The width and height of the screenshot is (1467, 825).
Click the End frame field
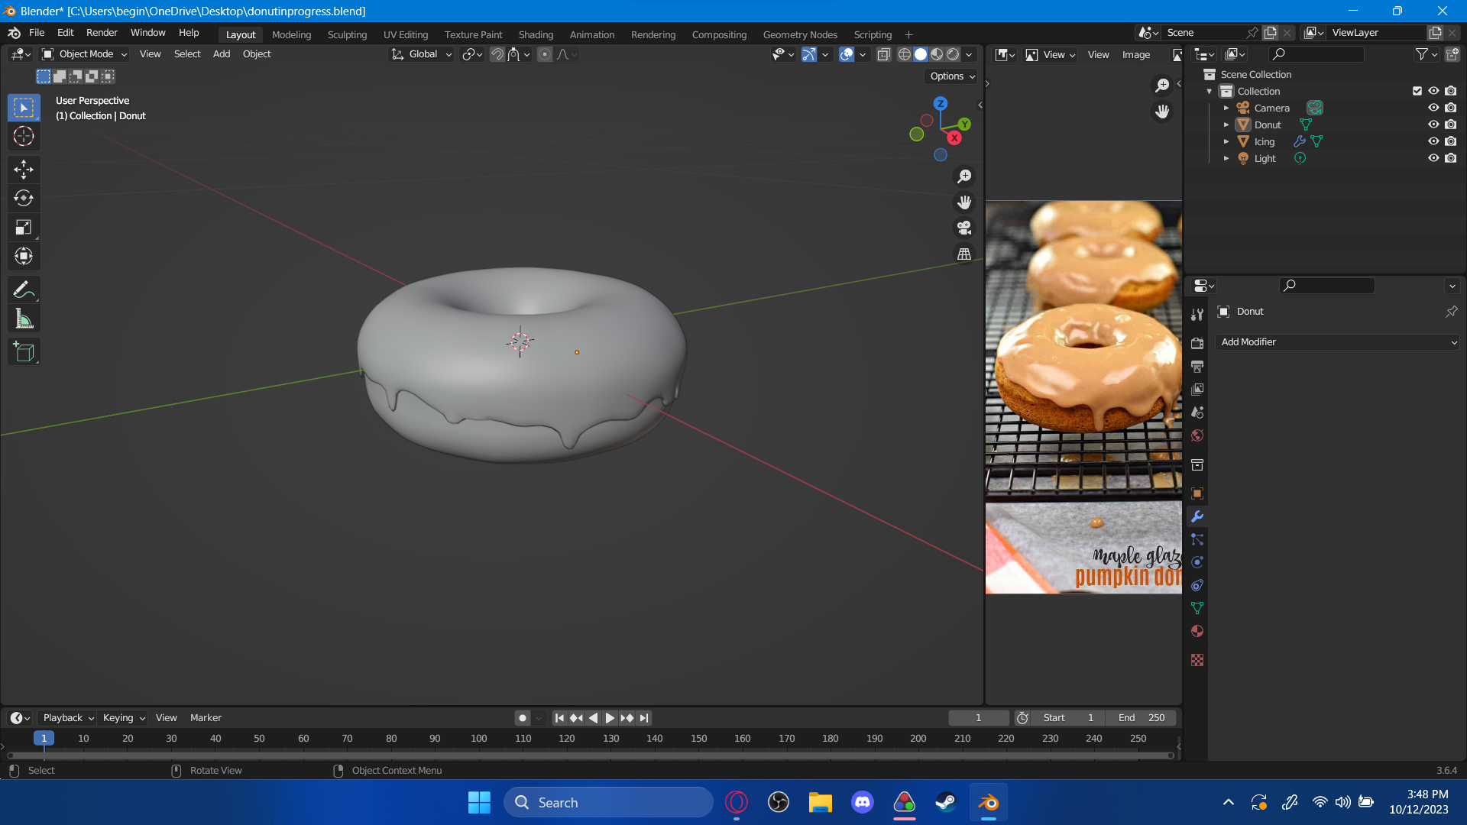click(x=1142, y=718)
